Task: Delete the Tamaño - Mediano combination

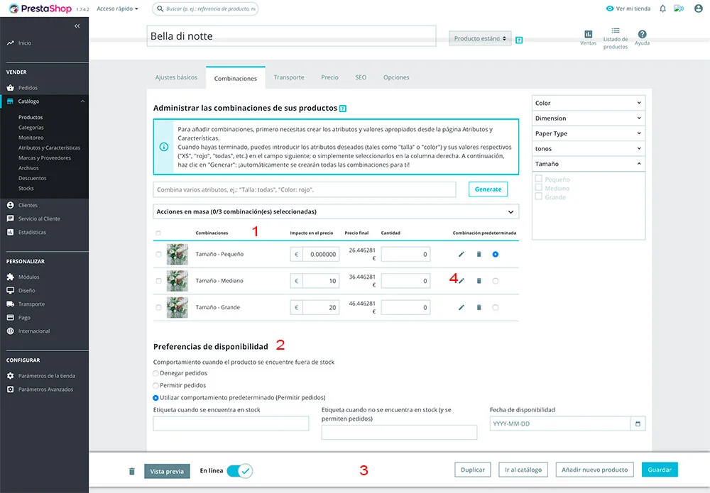Action: 479,281
